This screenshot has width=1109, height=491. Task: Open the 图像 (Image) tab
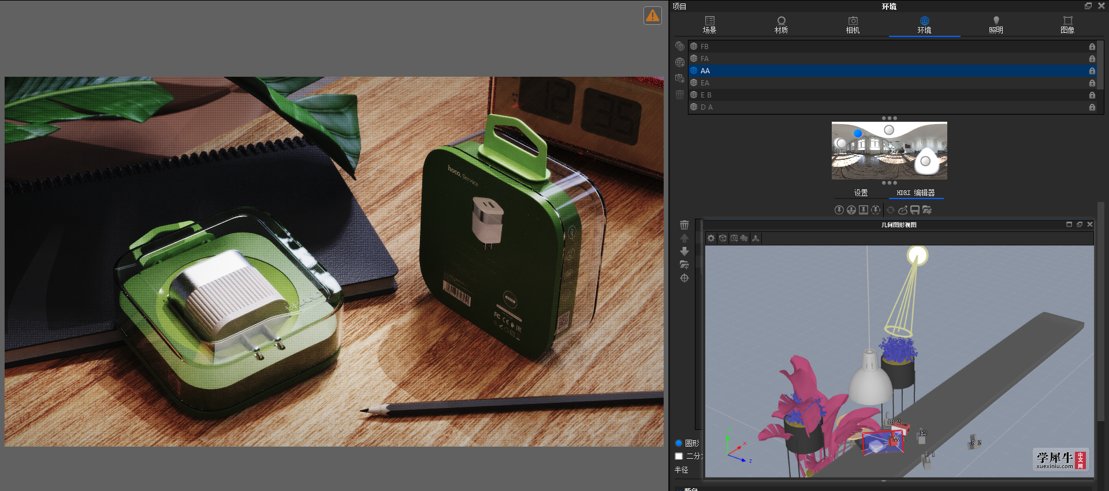[x=1067, y=25]
